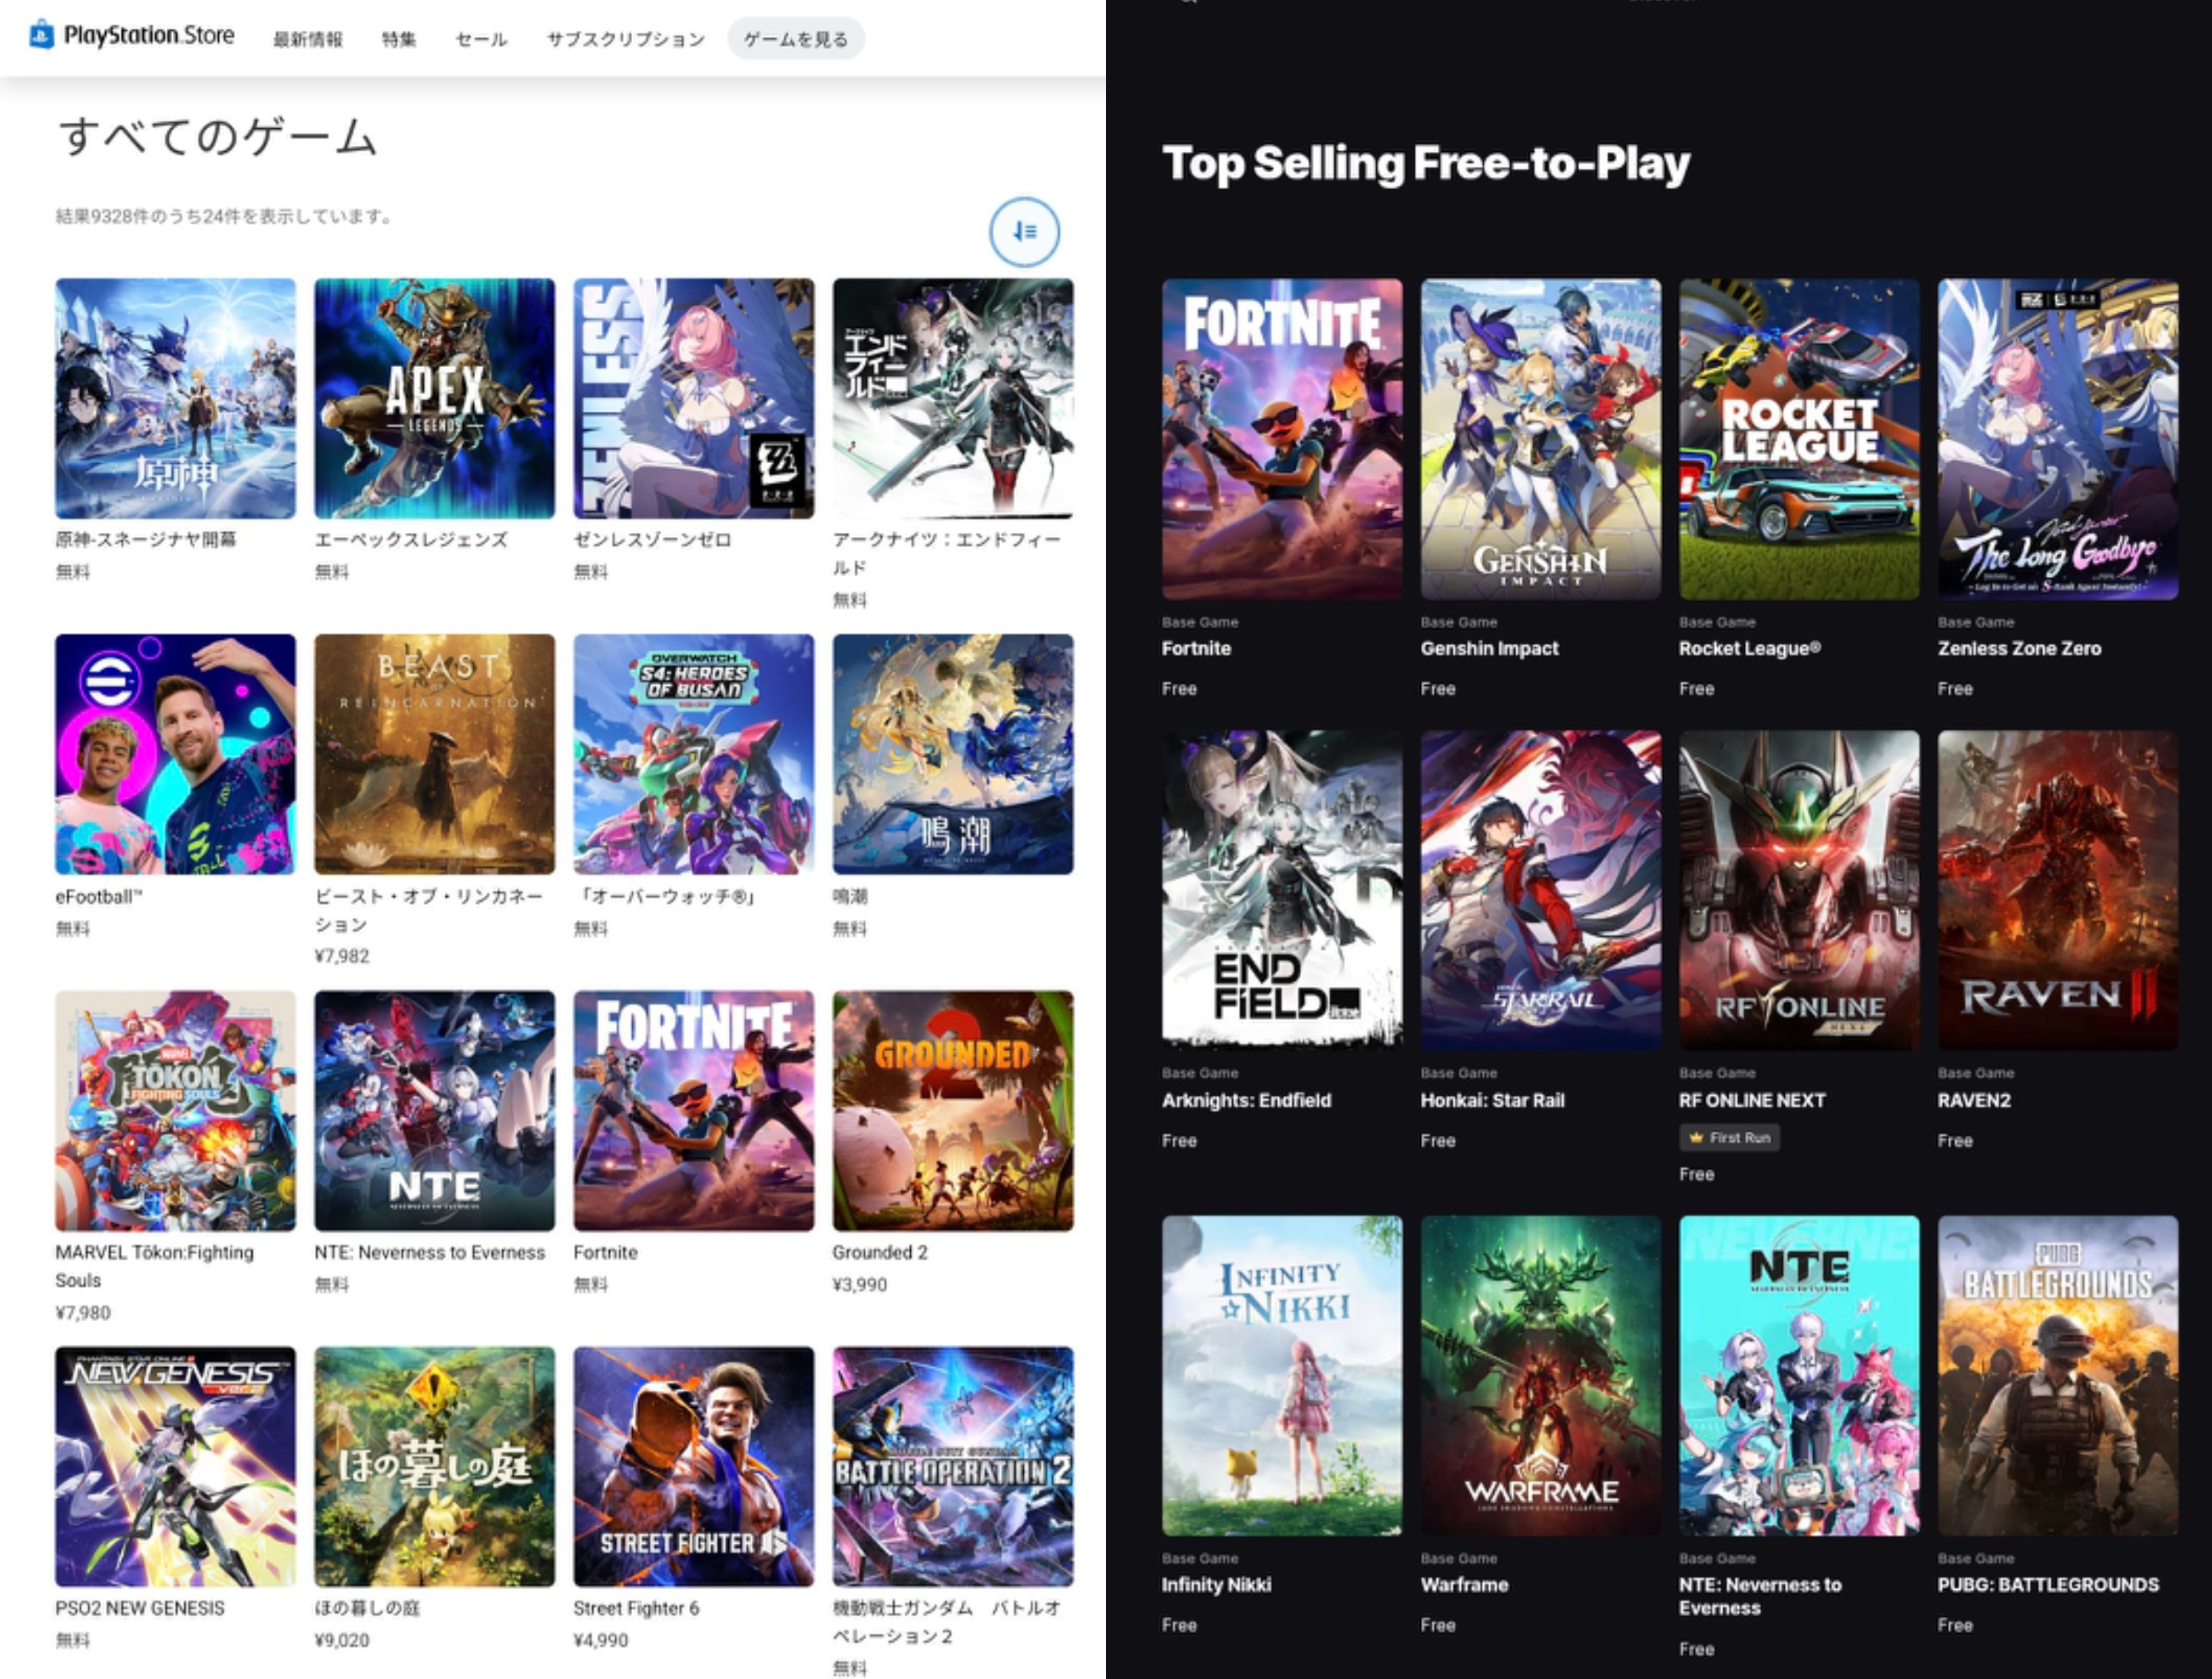Image resolution: width=2212 pixels, height=1679 pixels.
Task: Click the RAVEN2 title text
Action: tap(1974, 1100)
